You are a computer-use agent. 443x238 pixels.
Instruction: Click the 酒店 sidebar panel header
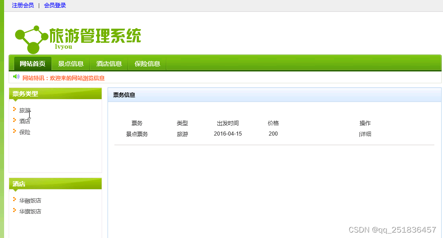tap(56, 184)
